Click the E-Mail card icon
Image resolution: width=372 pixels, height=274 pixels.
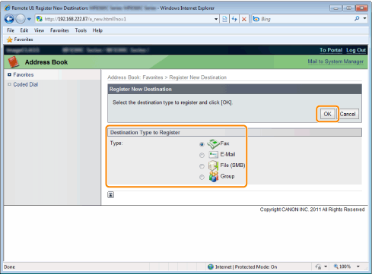point(213,154)
